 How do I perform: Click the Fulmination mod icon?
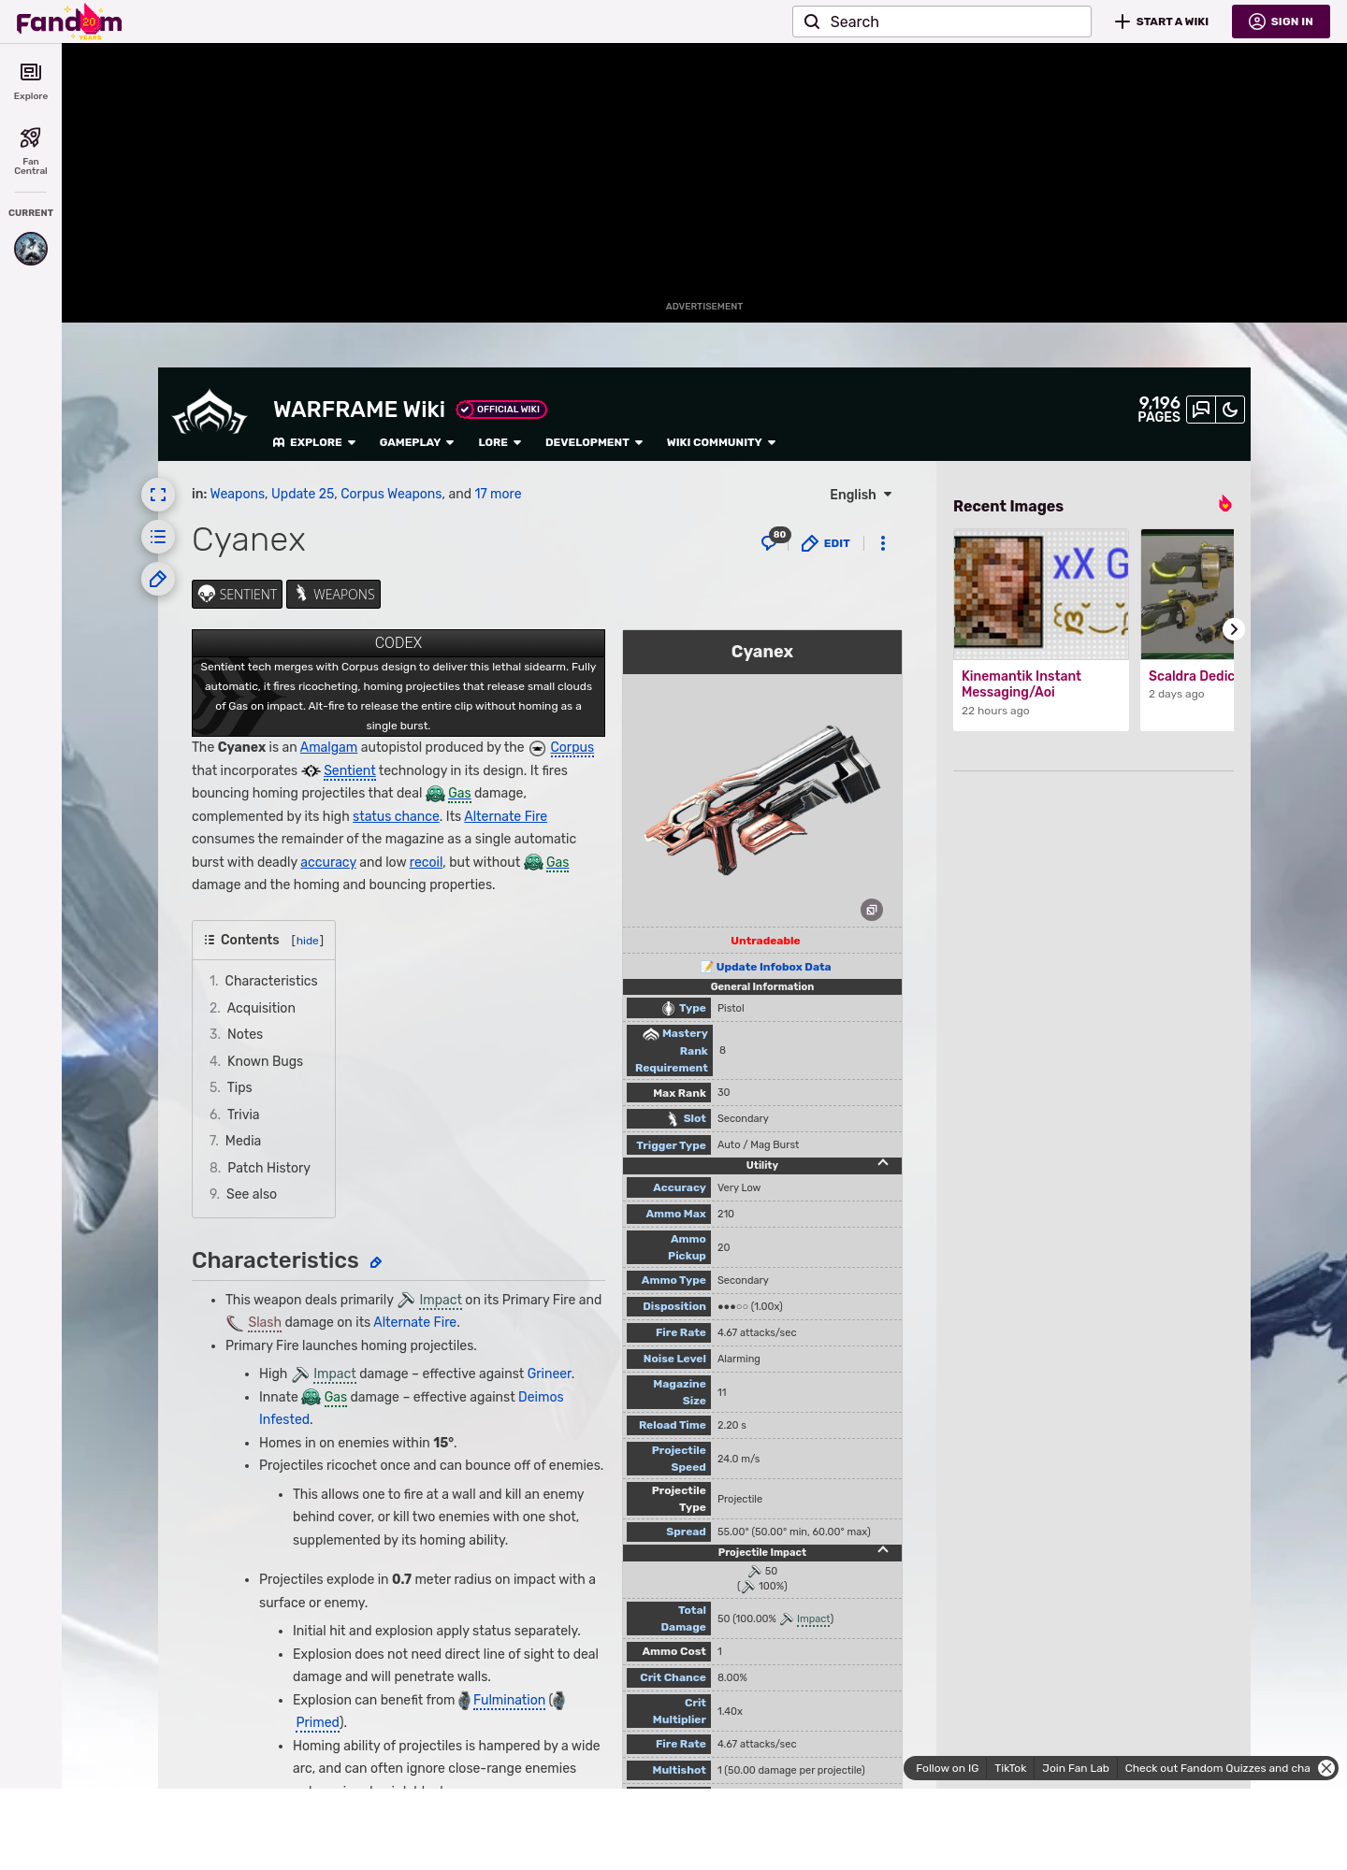click(464, 1700)
